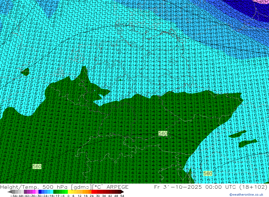Click the 'Fr 31-10-2025 00:00 UTC' timestamp
Viewport: 269px width, 197px height.
click(196, 187)
